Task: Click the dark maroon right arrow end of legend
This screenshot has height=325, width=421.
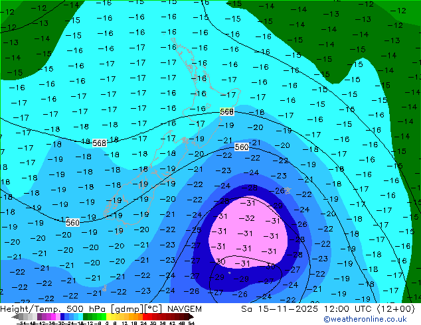Action: point(191,317)
